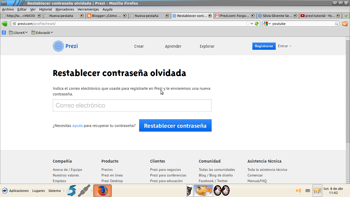The height and width of the screenshot is (197, 350).
Task: Click the Comenzar footer link
Action: click(x=255, y=175)
